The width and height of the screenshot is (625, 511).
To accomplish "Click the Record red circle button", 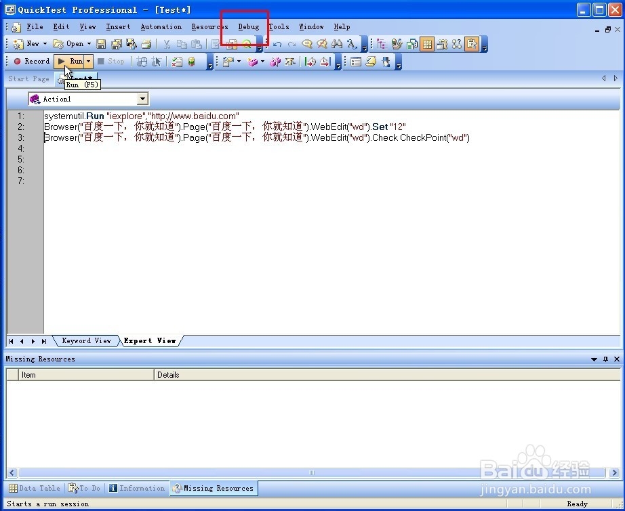I will click(31, 62).
